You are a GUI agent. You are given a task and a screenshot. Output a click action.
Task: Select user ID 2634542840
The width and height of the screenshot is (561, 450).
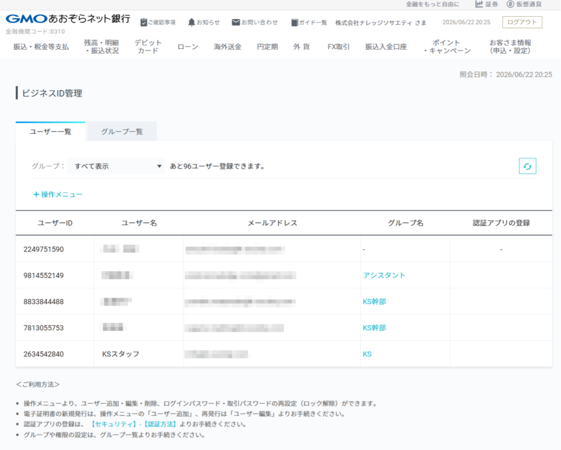(x=44, y=354)
